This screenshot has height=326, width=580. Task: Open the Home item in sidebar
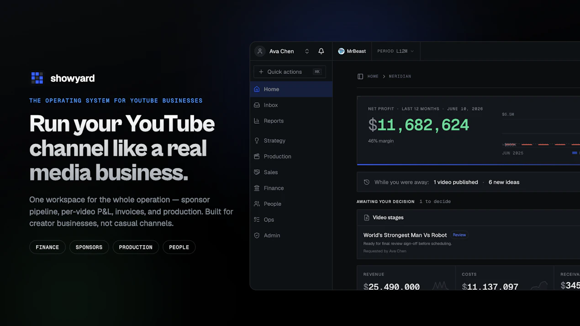coord(291,89)
